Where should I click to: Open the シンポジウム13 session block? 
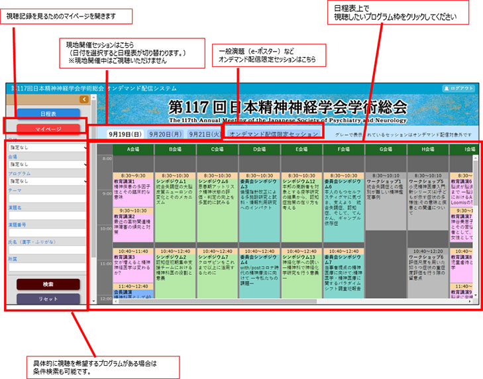pos(301,273)
